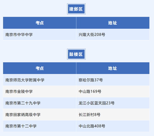The image size is (154, 136).
Task: Click 考点 header in 鼓楼区 table
Action: pos(39,68)
